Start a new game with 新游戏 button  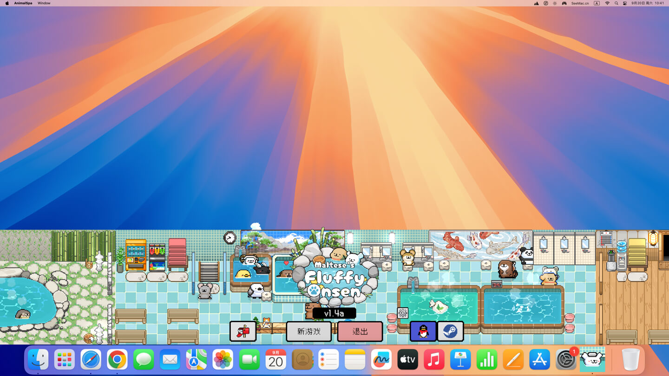309,331
